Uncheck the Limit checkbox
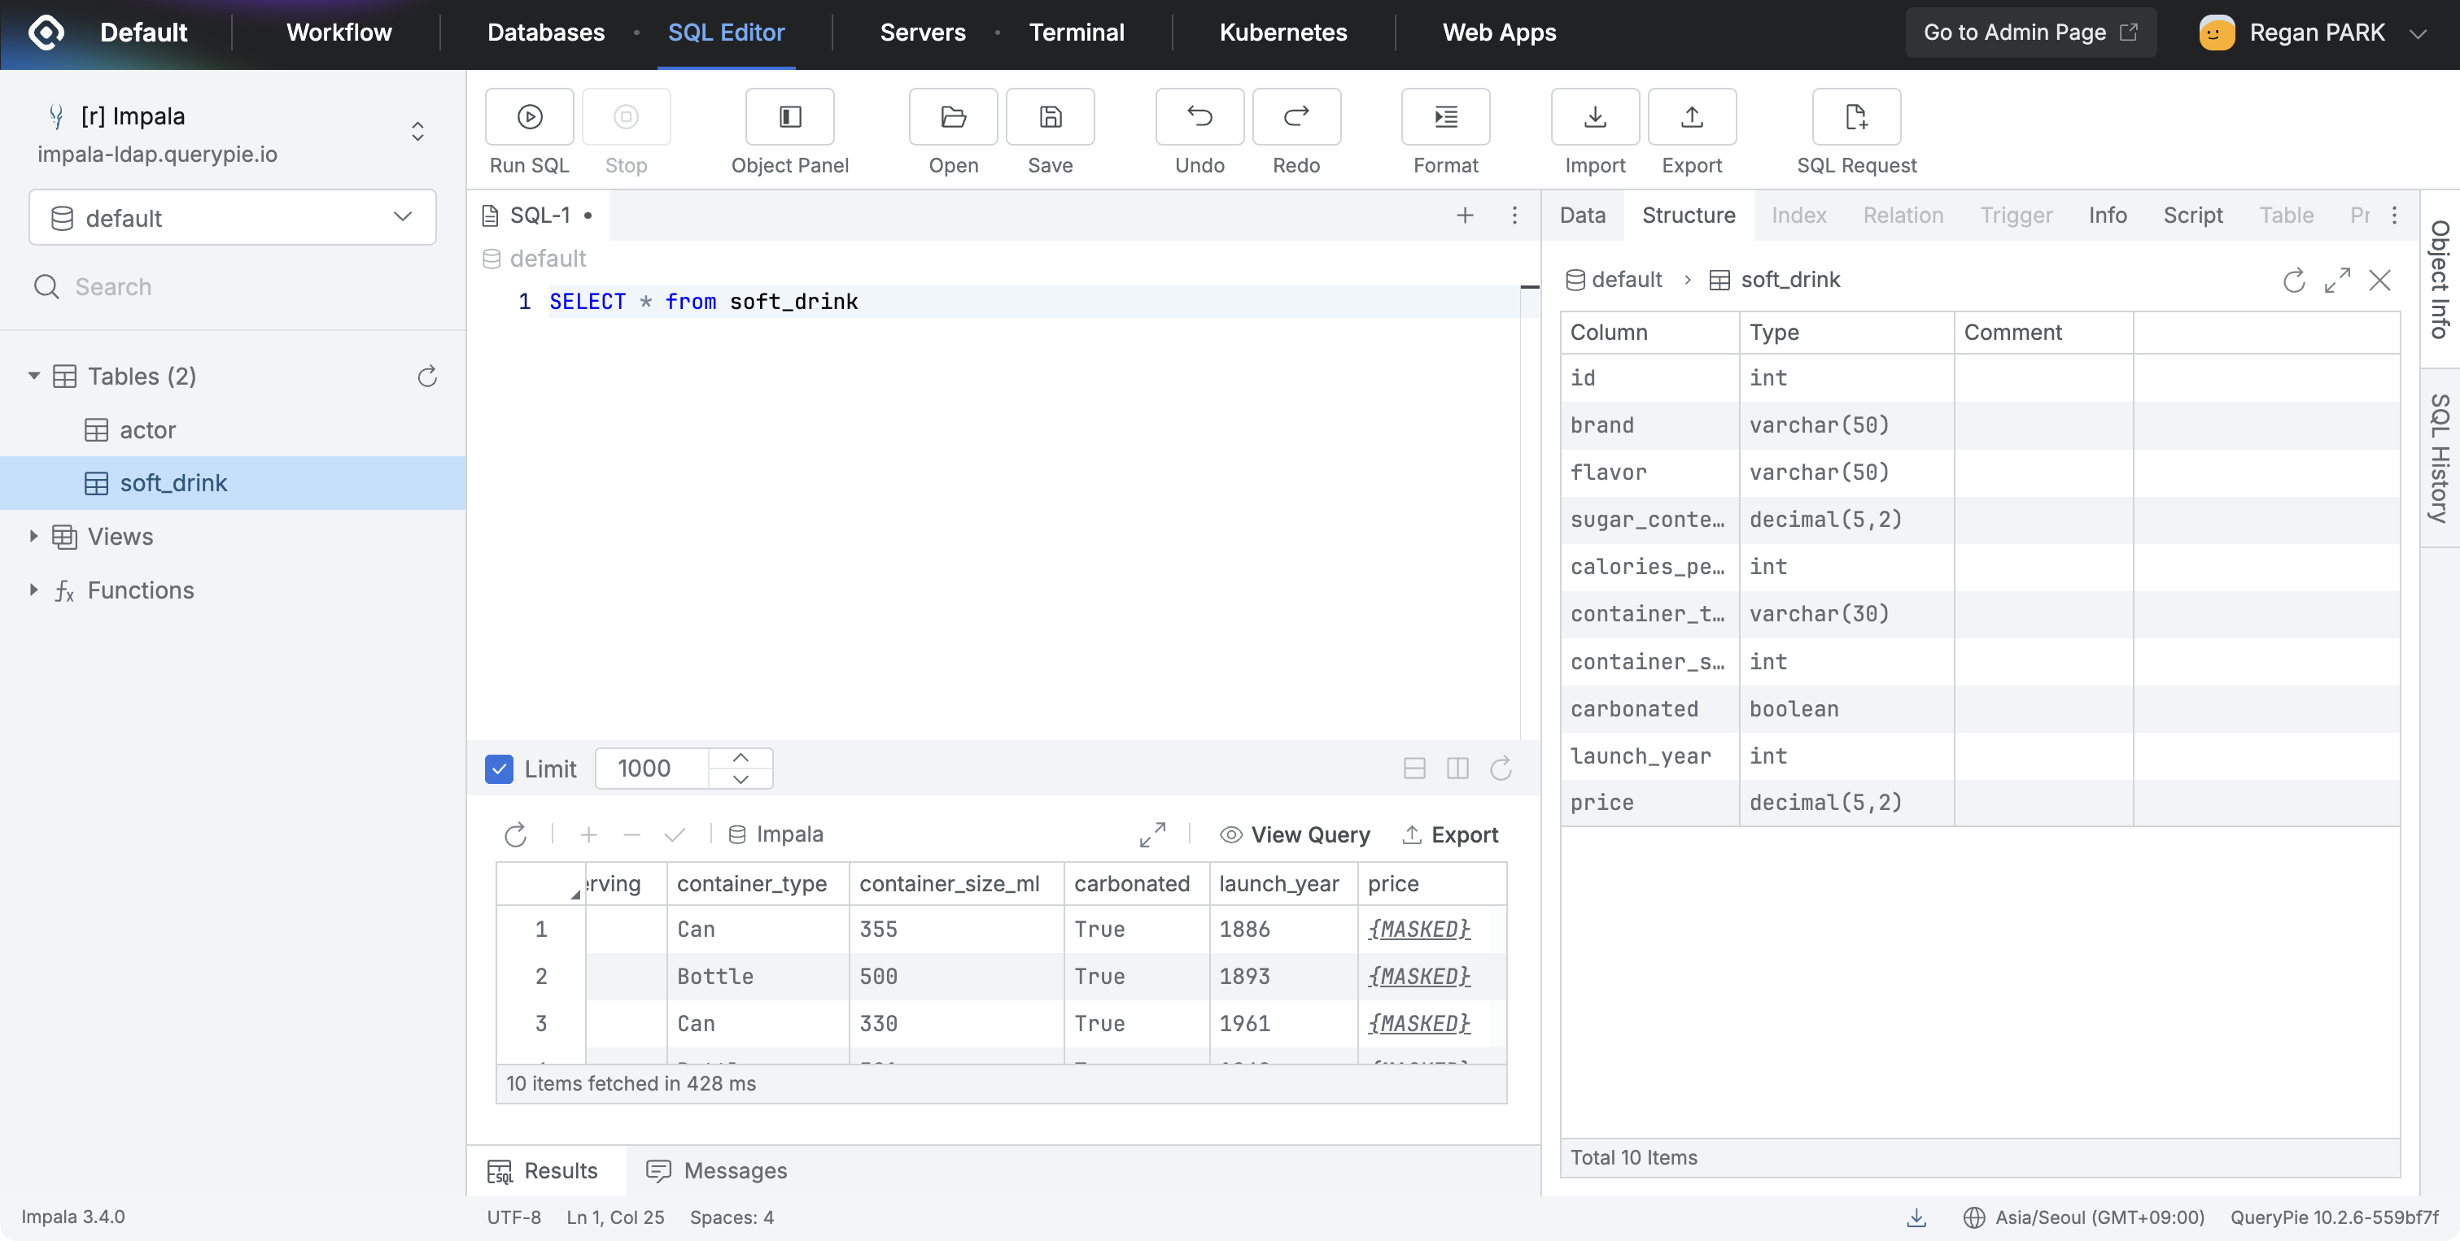The width and height of the screenshot is (2460, 1241). (499, 769)
